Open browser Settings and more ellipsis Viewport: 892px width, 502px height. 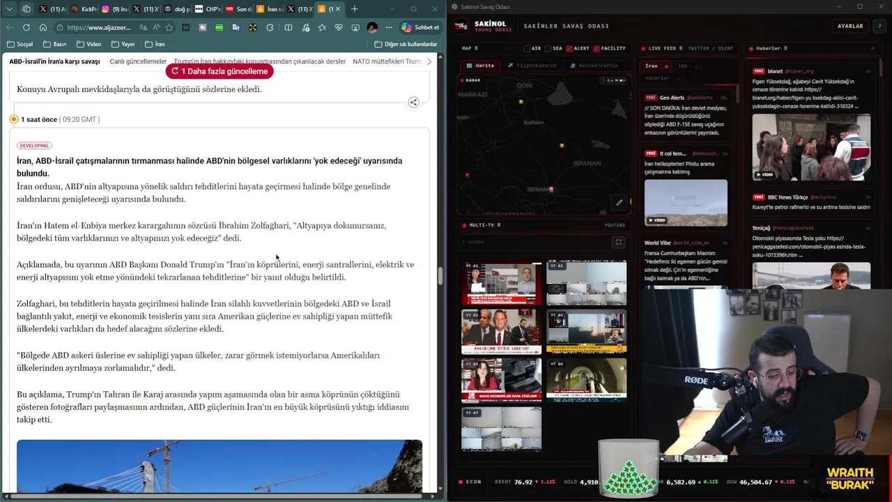click(389, 27)
